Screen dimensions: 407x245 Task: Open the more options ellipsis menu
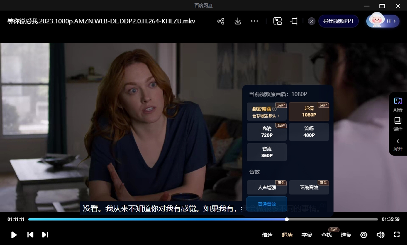pos(254,21)
